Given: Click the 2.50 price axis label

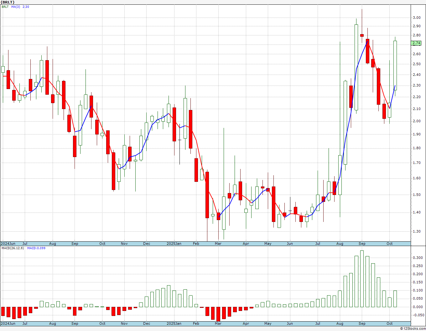Looking at the screenshot, I should 417,64.
